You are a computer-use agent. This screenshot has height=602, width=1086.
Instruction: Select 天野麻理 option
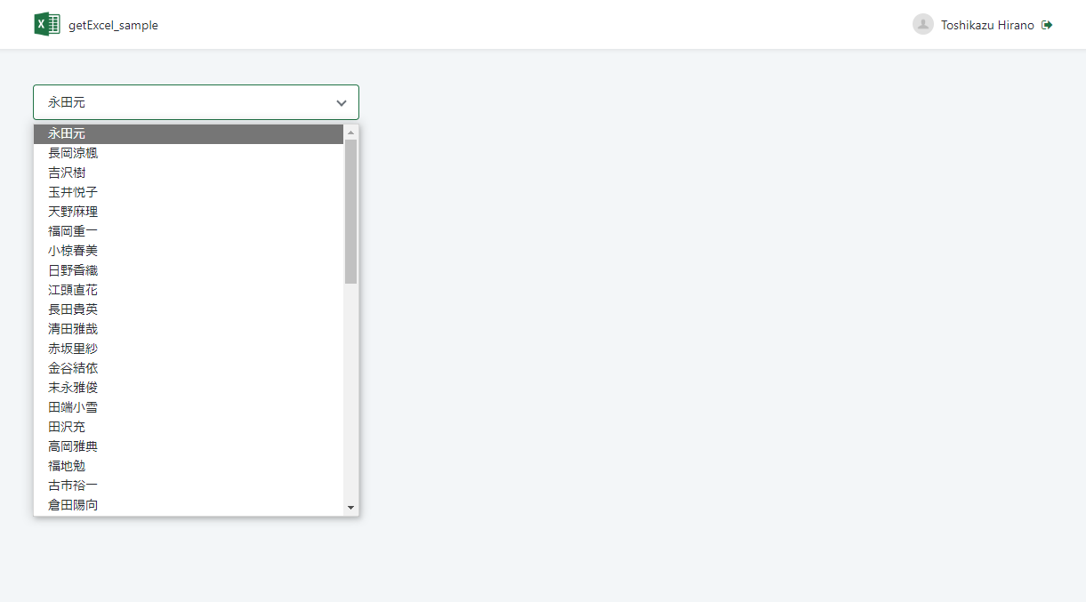[189, 212]
